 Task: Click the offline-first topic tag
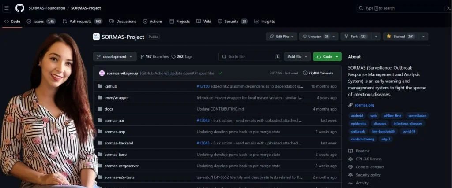[392, 116]
